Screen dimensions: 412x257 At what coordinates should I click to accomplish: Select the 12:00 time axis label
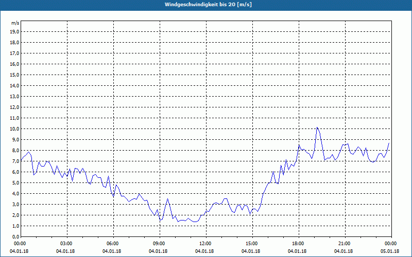pos(205,244)
